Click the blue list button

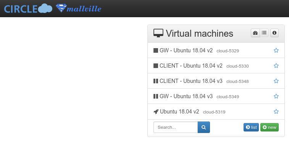tap(251, 127)
